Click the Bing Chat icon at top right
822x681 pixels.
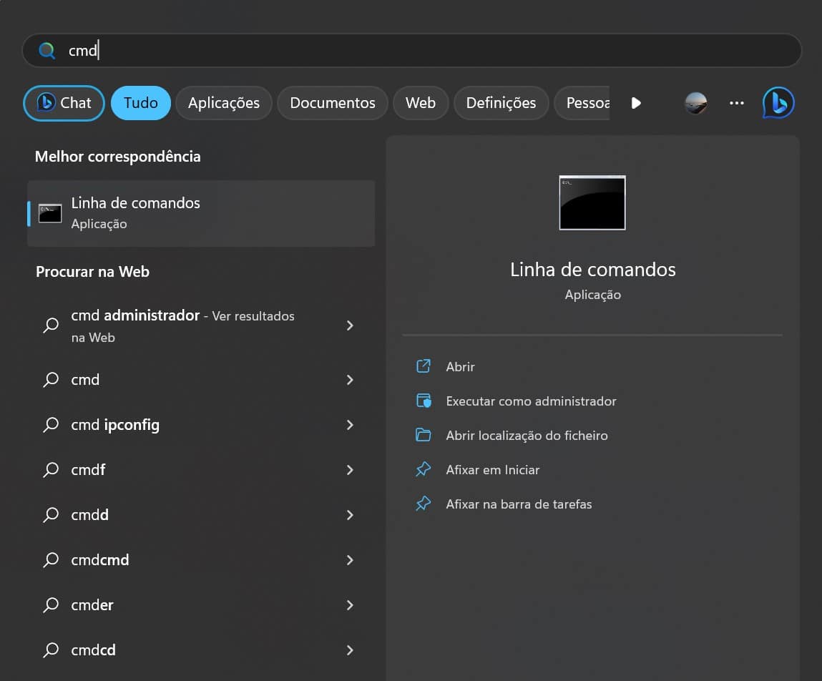coord(778,103)
